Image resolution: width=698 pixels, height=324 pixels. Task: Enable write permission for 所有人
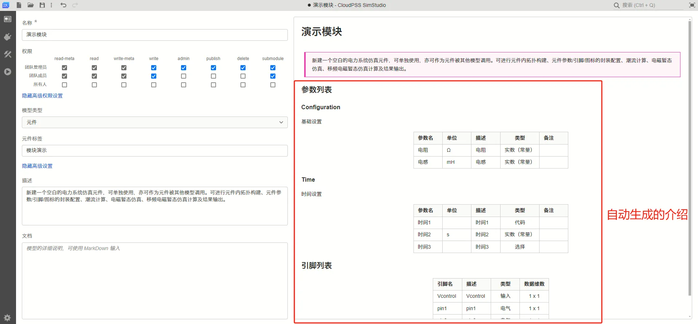pyautogui.click(x=154, y=85)
